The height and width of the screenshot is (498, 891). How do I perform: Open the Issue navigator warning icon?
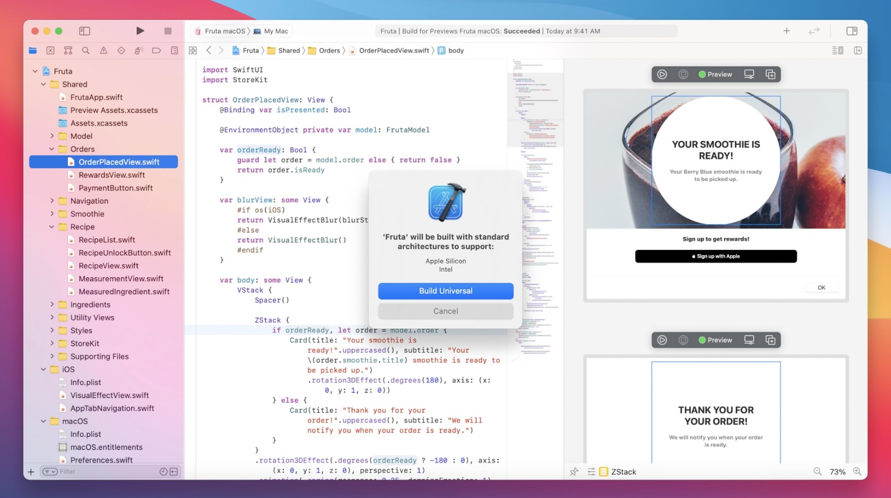point(103,51)
